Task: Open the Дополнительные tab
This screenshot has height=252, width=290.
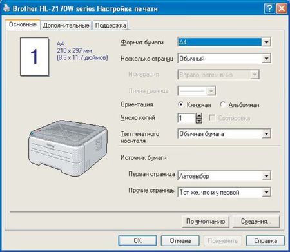Action: (x=66, y=26)
